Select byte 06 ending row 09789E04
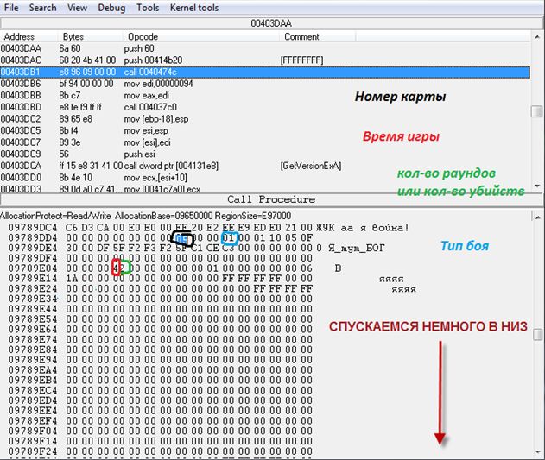 coord(307,268)
